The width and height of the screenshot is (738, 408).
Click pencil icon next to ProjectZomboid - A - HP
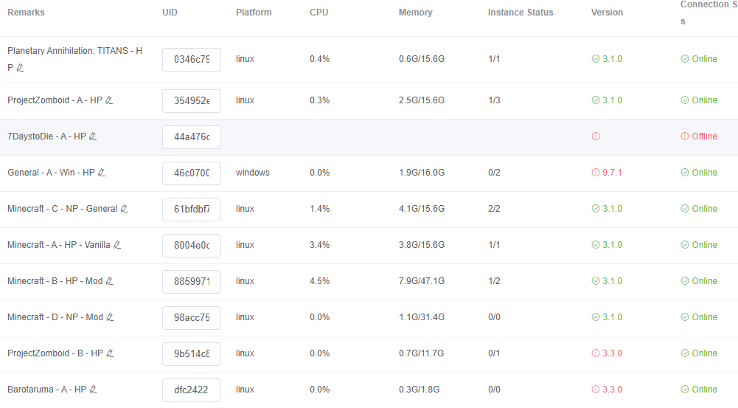pos(108,100)
